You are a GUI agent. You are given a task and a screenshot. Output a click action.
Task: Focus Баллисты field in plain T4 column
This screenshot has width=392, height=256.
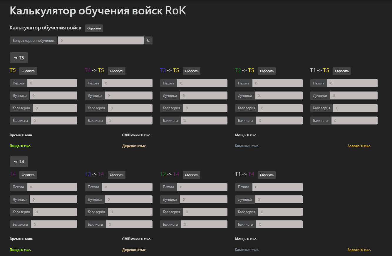pyautogui.click(x=54, y=225)
